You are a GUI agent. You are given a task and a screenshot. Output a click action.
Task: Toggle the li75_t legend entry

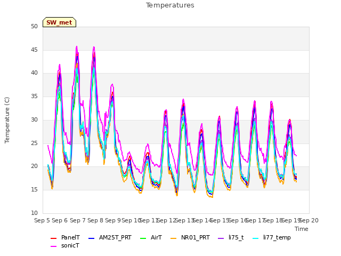[231, 237]
